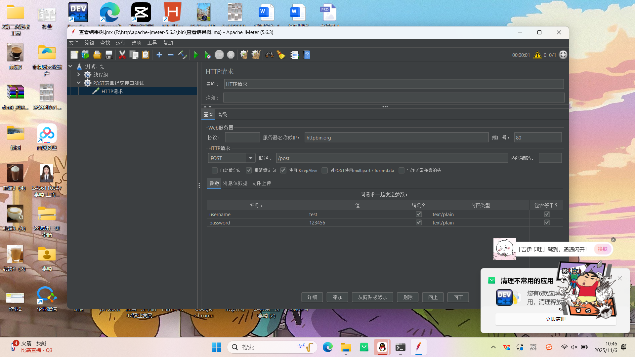Click the 从剪贴板添加 button
The width and height of the screenshot is (635, 357).
(x=372, y=297)
